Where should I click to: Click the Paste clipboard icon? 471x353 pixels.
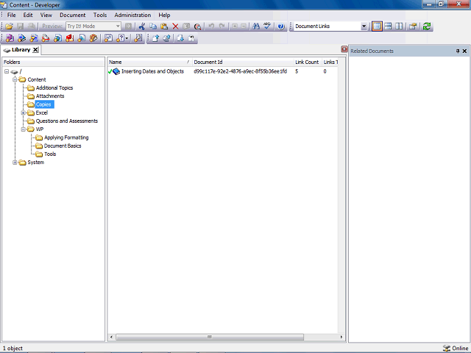[x=164, y=26]
